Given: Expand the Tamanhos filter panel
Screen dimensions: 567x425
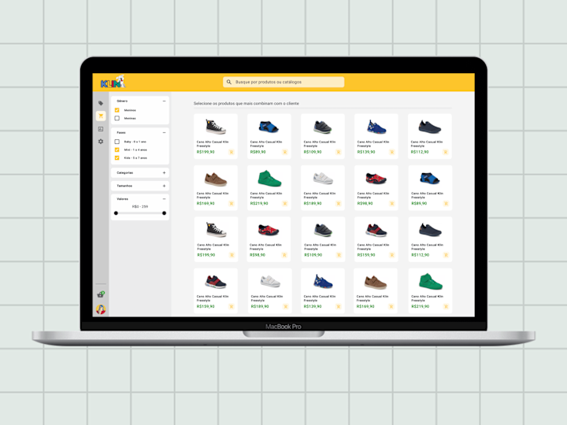Looking at the screenshot, I should (x=164, y=186).
